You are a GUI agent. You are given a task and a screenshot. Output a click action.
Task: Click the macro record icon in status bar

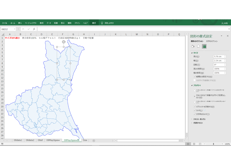tap(2, 144)
